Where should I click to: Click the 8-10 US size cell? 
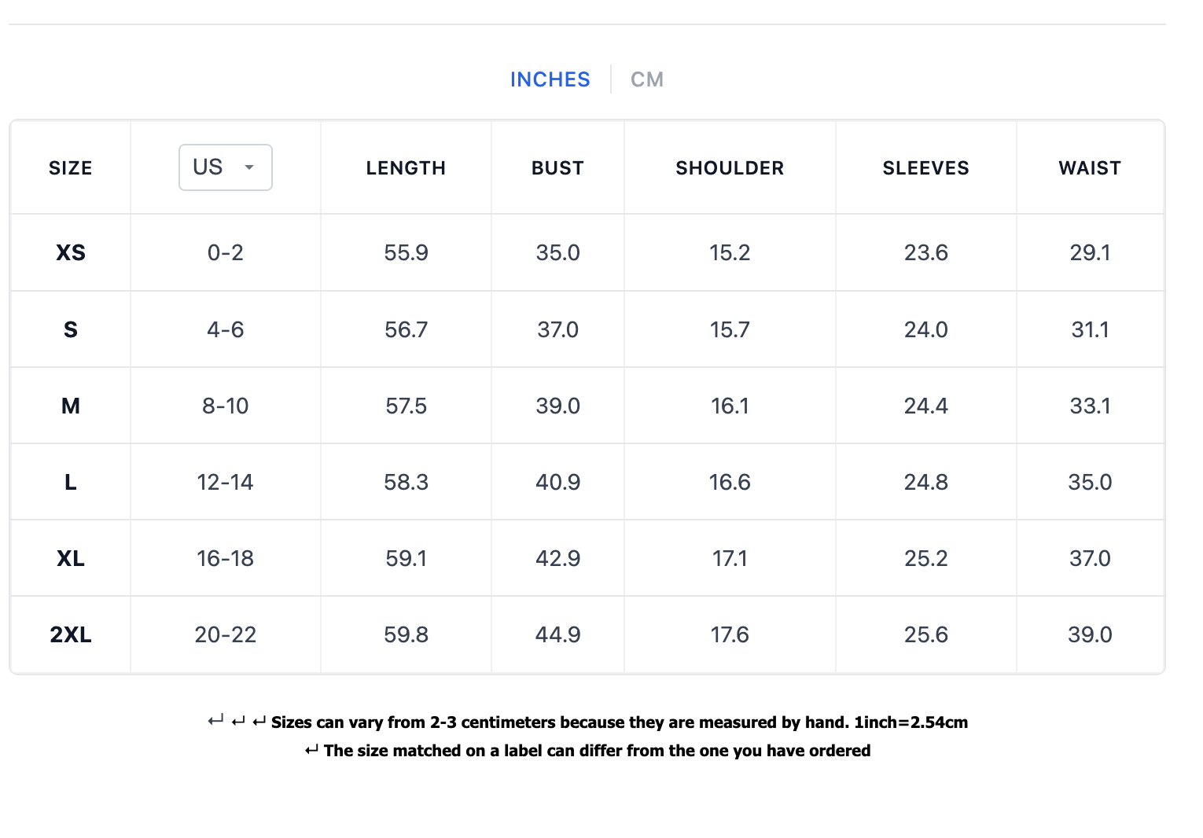(x=225, y=406)
